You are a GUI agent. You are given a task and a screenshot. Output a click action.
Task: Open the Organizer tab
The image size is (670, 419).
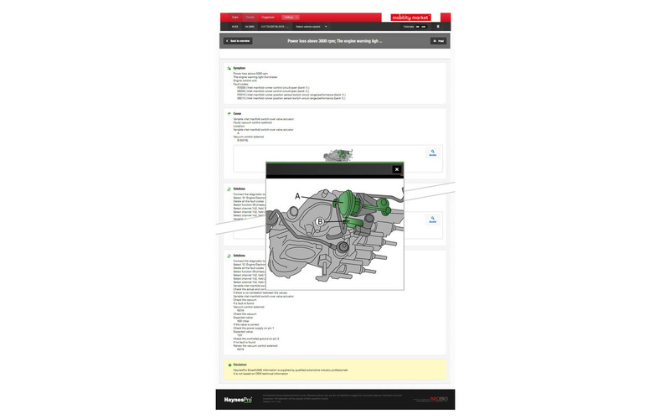tap(268, 17)
